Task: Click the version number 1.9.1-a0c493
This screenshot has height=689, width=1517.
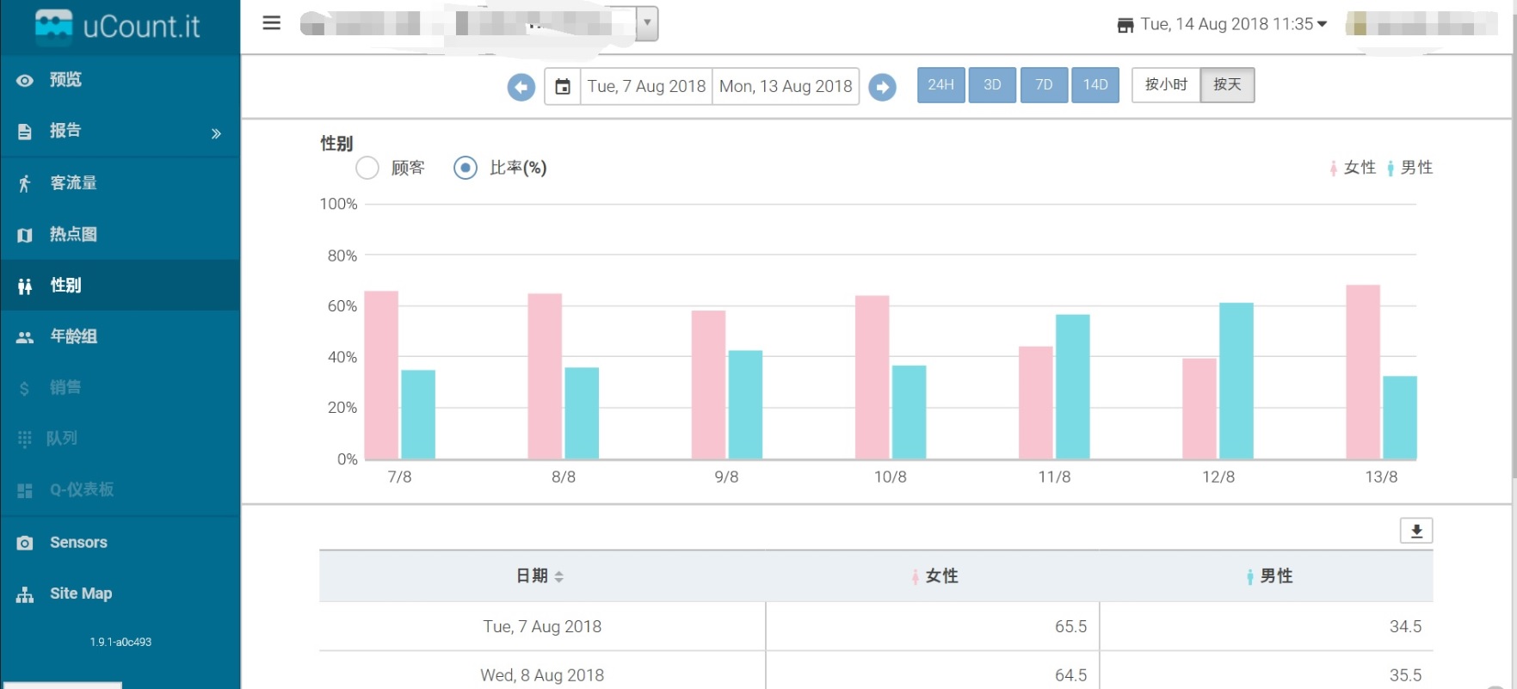Action: click(120, 643)
